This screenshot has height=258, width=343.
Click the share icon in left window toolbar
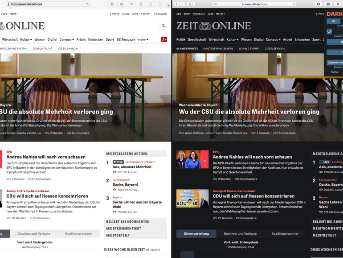151,4
